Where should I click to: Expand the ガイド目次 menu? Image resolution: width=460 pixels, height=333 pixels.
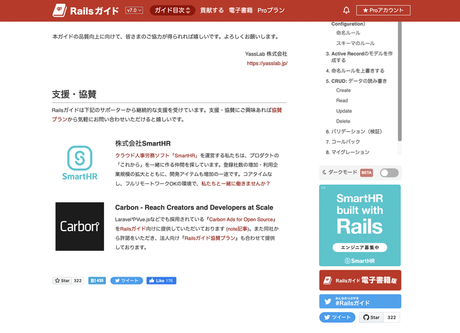pyautogui.click(x=172, y=10)
